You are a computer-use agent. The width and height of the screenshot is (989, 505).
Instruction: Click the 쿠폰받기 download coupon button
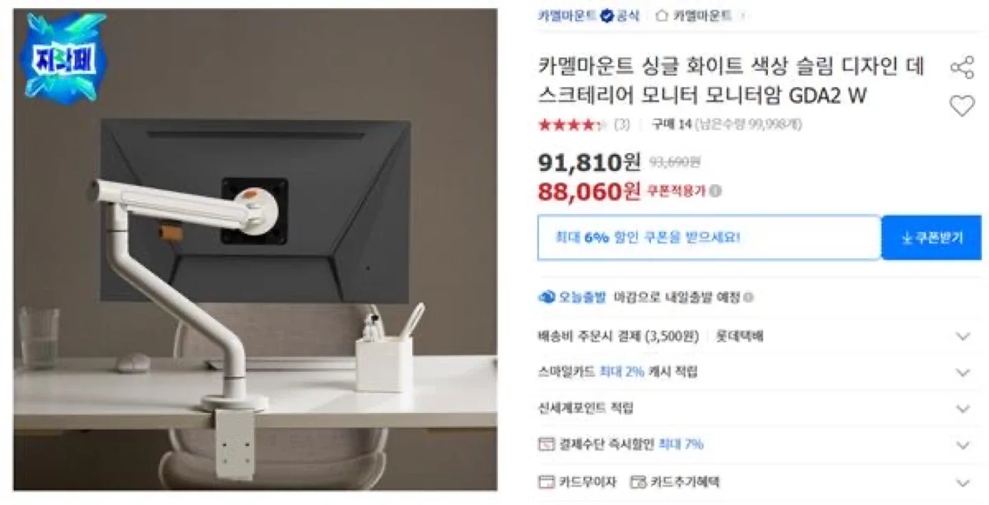point(931,237)
